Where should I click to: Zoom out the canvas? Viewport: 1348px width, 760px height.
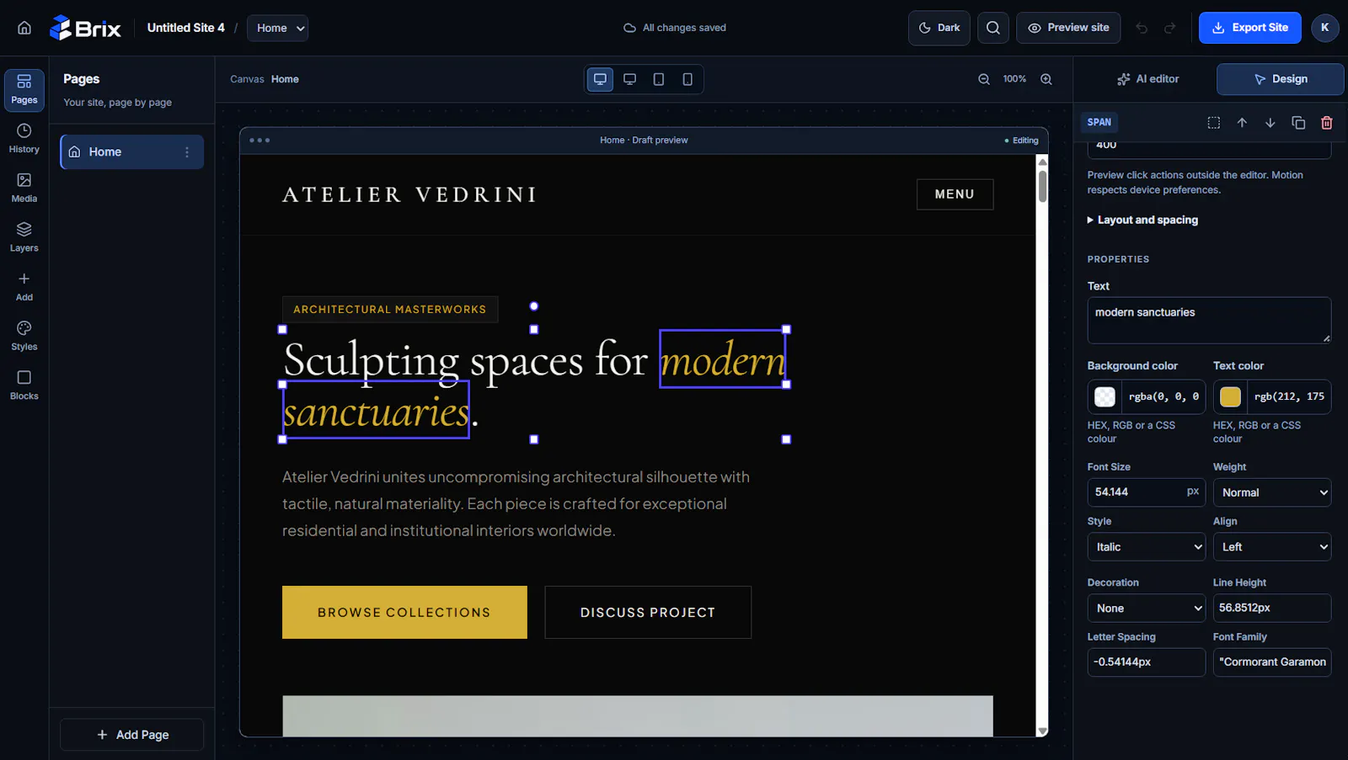click(x=984, y=79)
